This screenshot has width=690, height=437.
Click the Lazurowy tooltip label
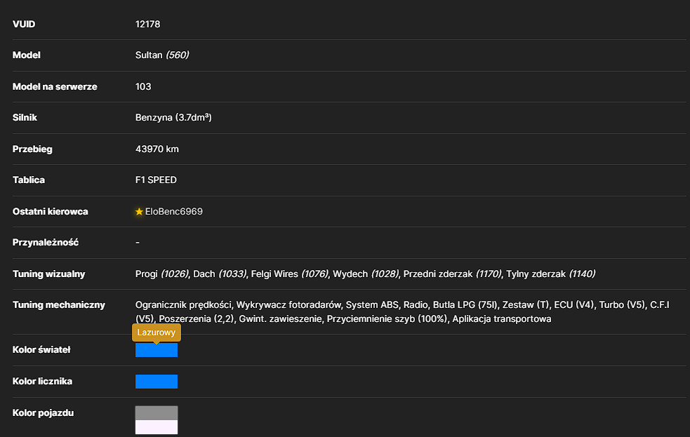[x=157, y=332]
